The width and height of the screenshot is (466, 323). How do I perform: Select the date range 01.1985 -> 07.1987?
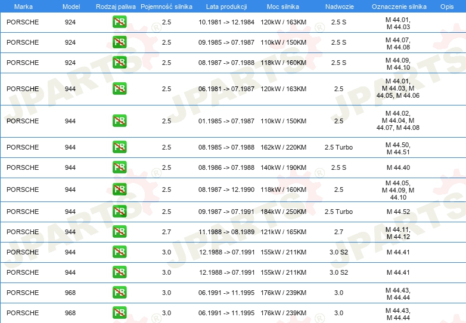(226, 121)
